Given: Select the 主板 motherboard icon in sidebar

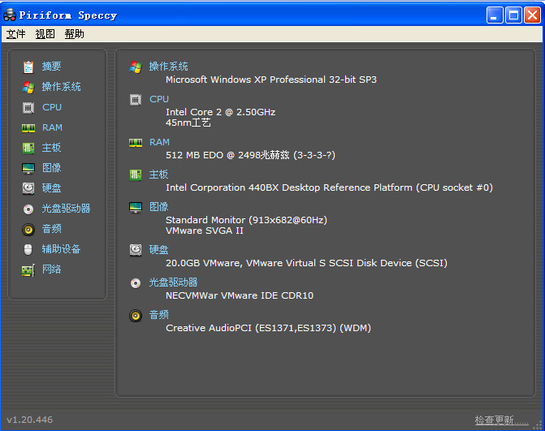Looking at the screenshot, I should point(28,148).
